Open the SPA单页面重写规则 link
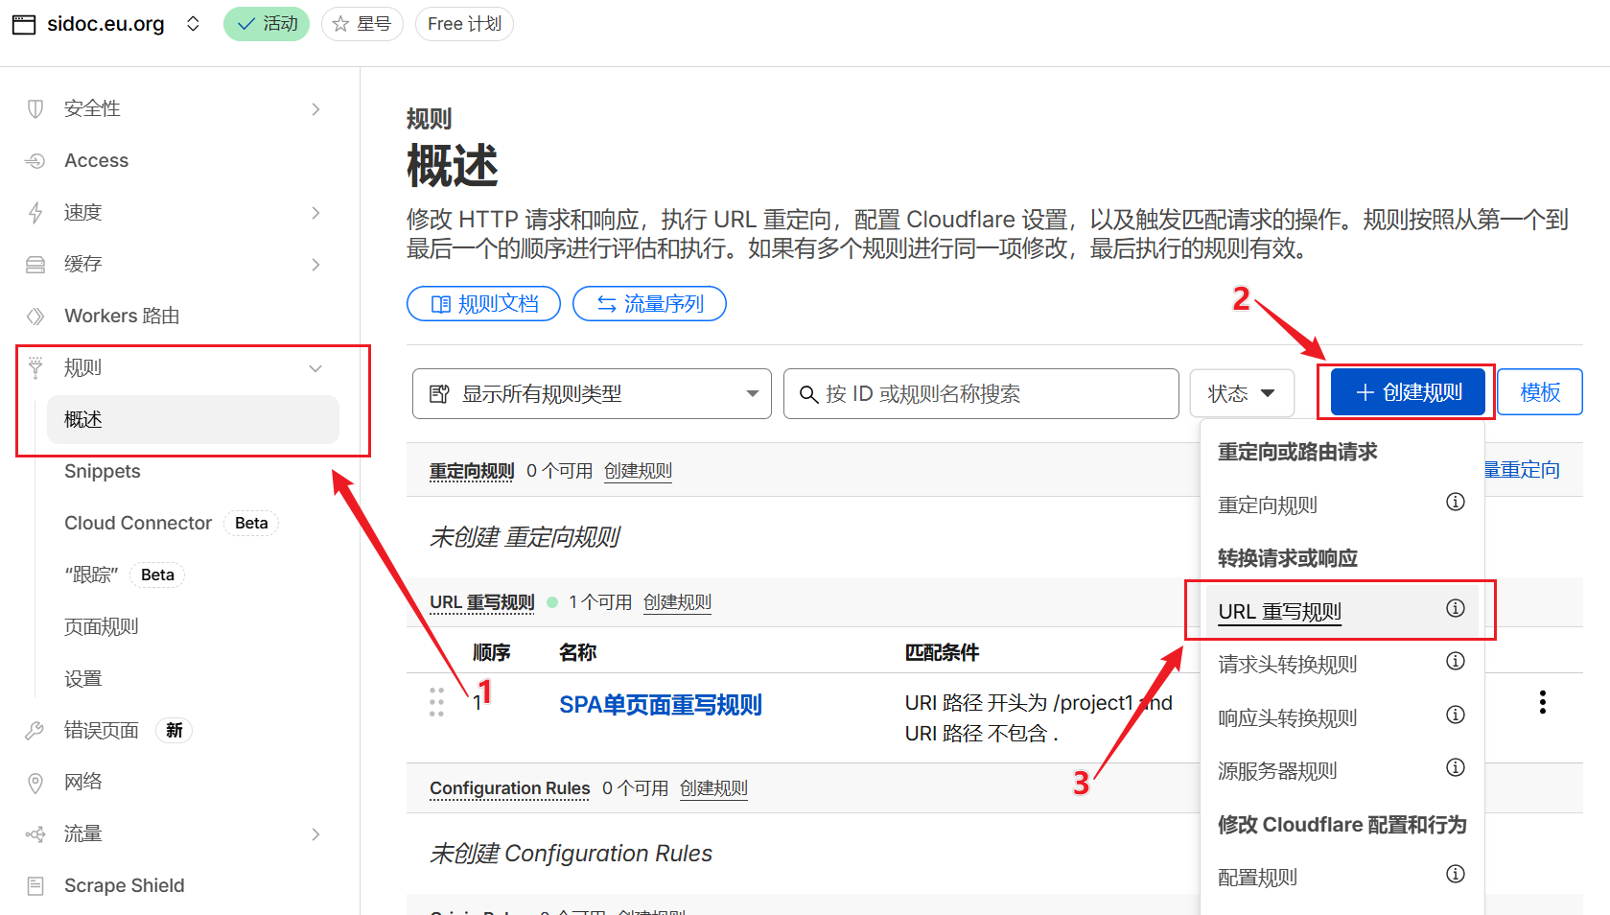The image size is (1610, 915). point(660,705)
